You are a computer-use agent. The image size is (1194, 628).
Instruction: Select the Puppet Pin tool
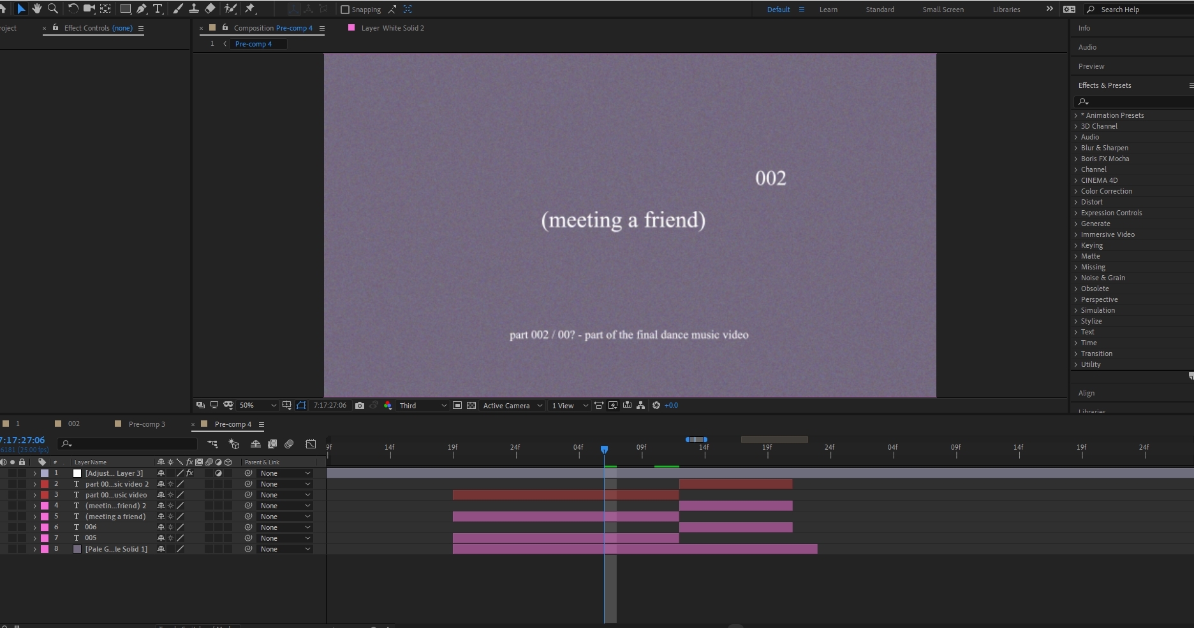click(250, 8)
